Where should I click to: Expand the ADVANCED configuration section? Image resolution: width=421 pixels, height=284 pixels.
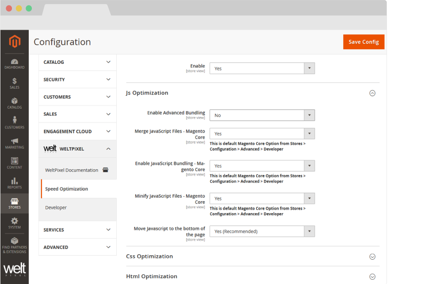tap(77, 247)
